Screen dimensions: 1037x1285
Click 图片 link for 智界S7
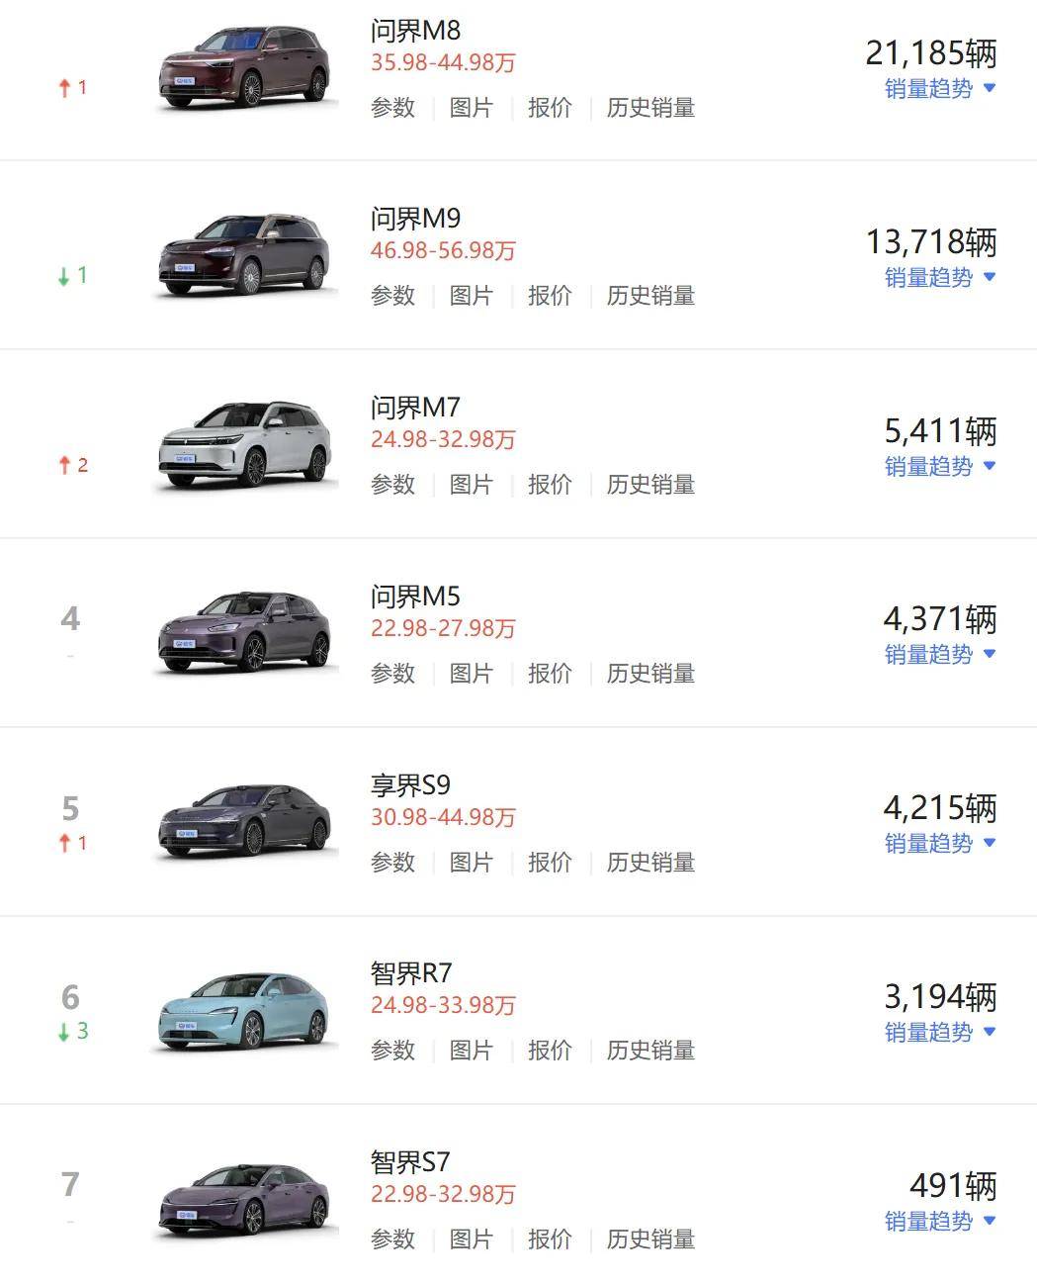(471, 1239)
